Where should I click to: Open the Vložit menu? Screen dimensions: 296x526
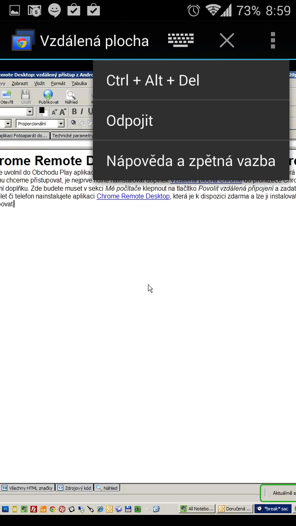(39, 83)
